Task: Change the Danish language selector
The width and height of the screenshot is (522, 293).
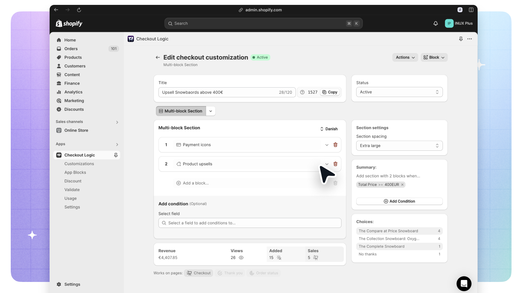Action: pyautogui.click(x=329, y=129)
